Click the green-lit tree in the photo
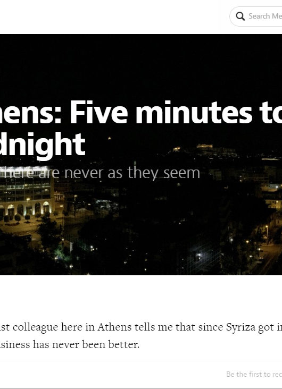282x389 pixels. click(59, 251)
